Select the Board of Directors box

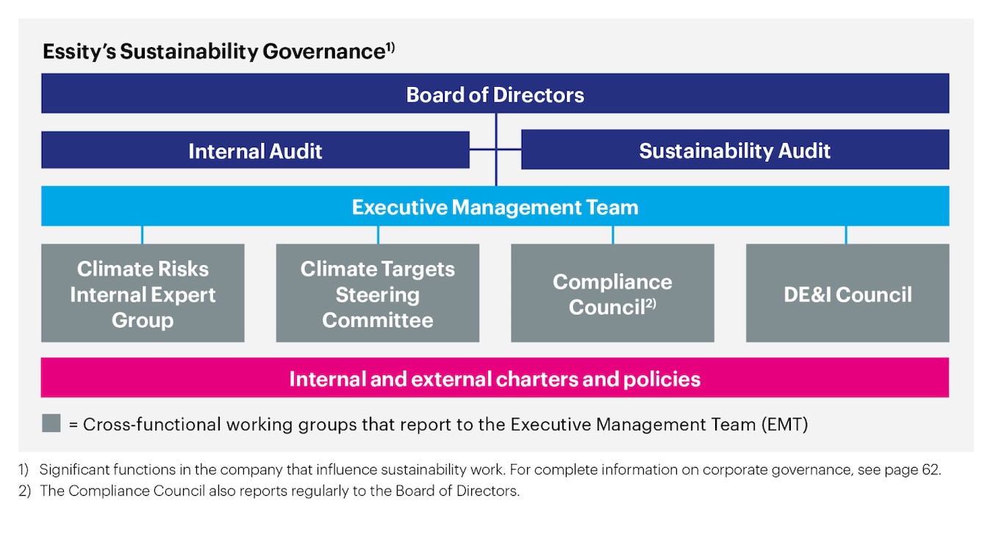coord(495,94)
